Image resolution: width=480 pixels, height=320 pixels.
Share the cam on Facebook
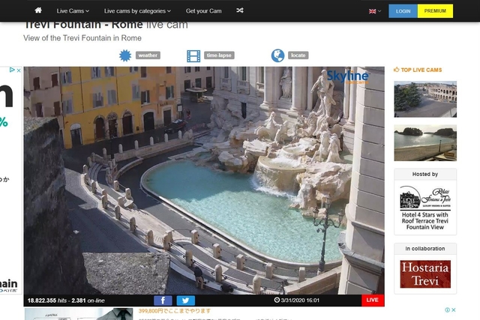pos(163,301)
